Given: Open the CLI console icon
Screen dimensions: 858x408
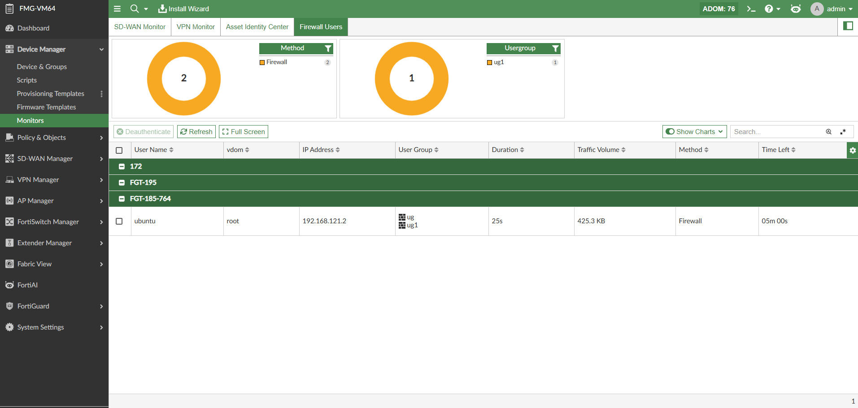Looking at the screenshot, I should pyautogui.click(x=751, y=9).
